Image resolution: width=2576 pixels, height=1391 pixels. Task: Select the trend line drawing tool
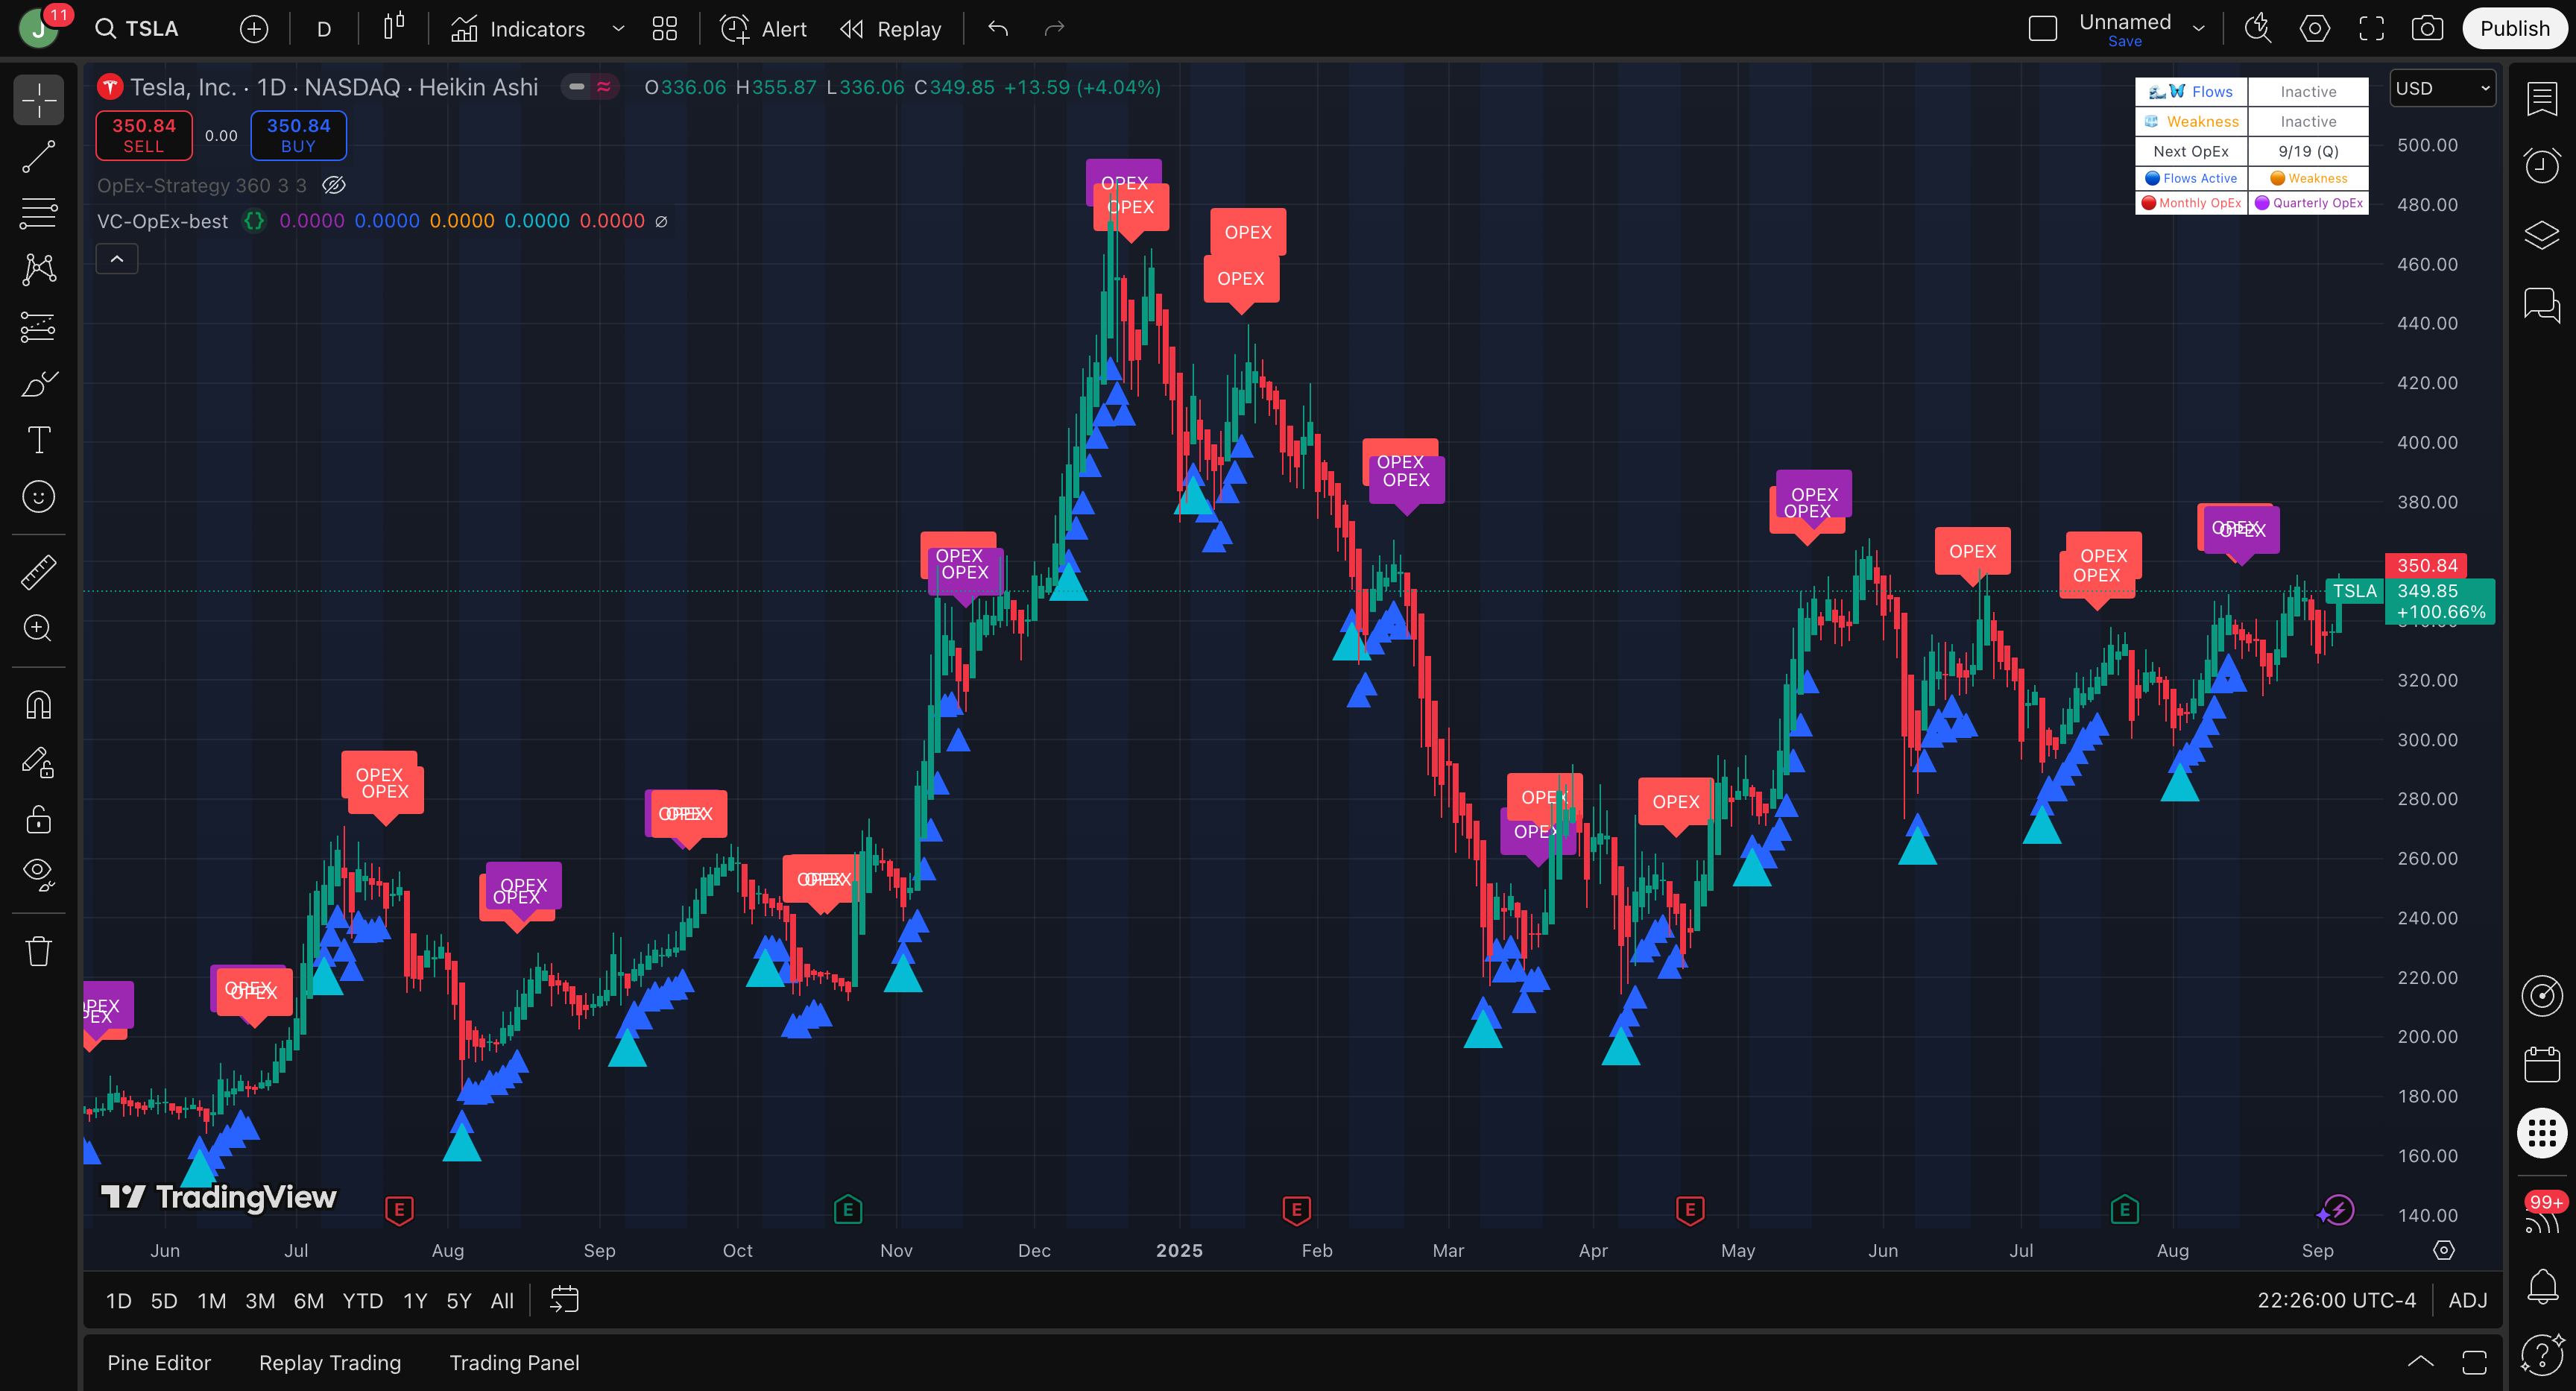tap(38, 157)
